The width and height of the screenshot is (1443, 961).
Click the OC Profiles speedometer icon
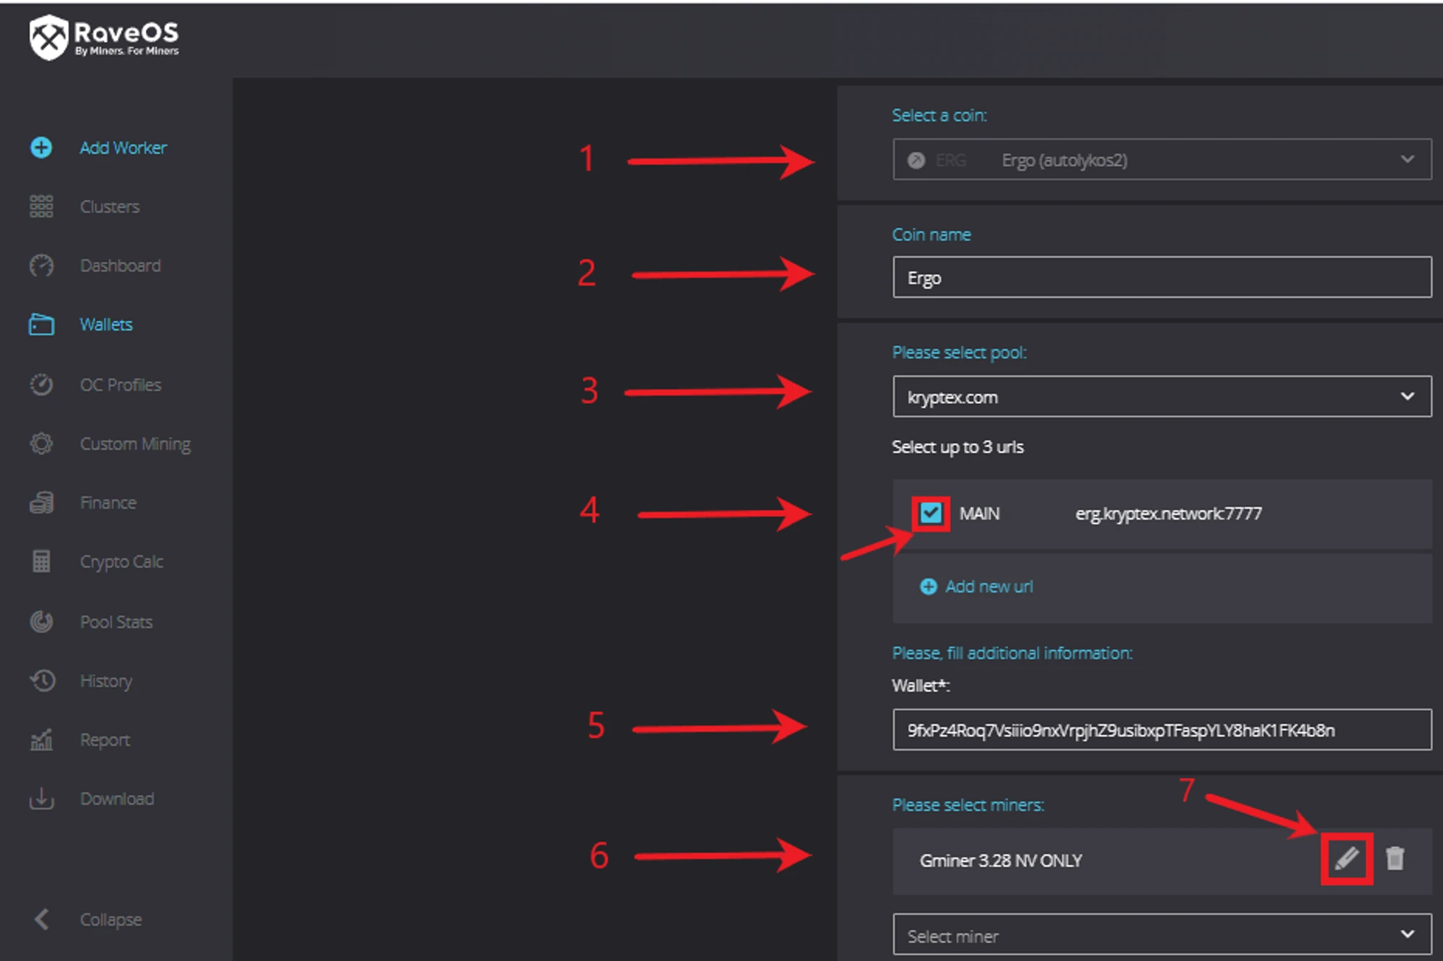point(41,385)
